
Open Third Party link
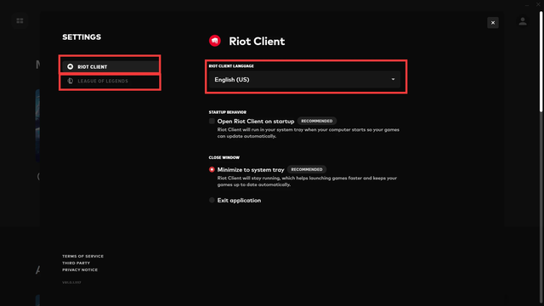coord(76,263)
